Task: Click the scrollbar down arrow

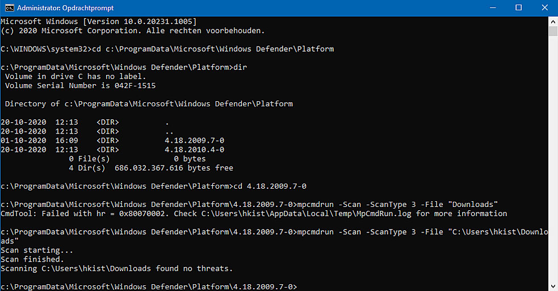Action: click(553, 286)
